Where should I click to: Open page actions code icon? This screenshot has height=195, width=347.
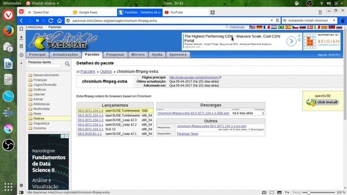(287, 192)
